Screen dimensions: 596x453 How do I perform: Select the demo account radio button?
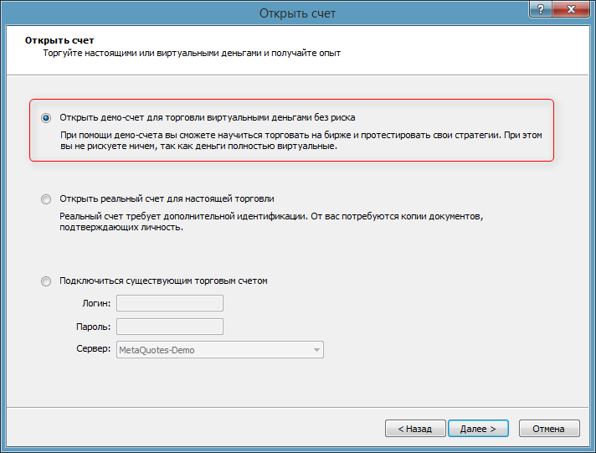(46, 118)
